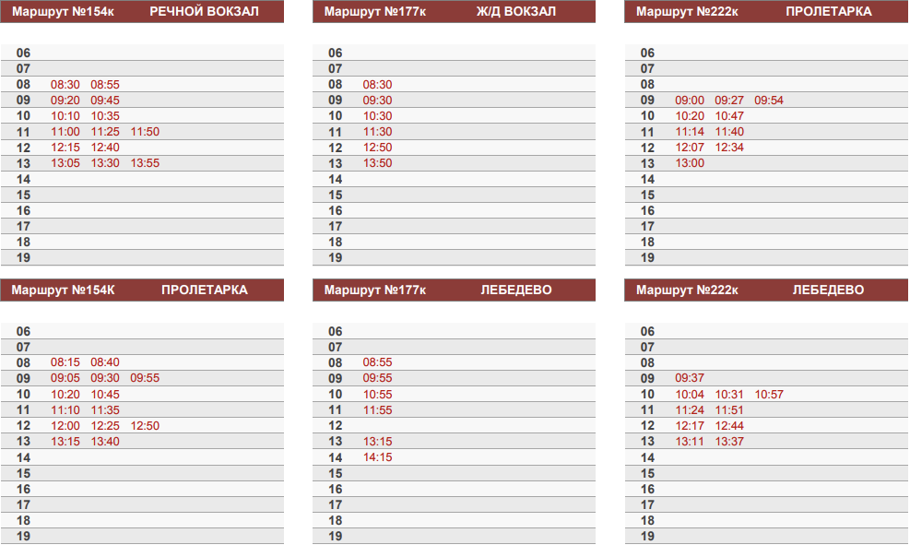
Task: Click 10:57 departure in 222к ЛЕБЕДЕВО table
Action: coord(769,395)
